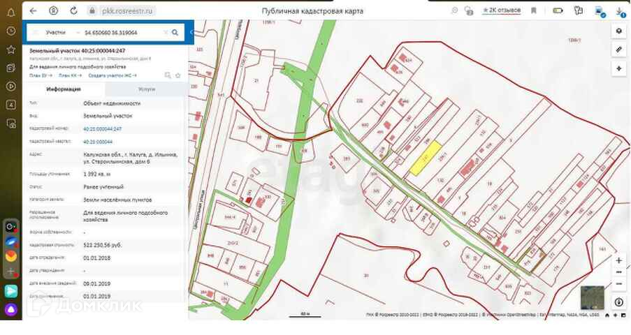Open purple Alice assistant icon
The width and height of the screenshot is (631, 335).
click(11, 310)
